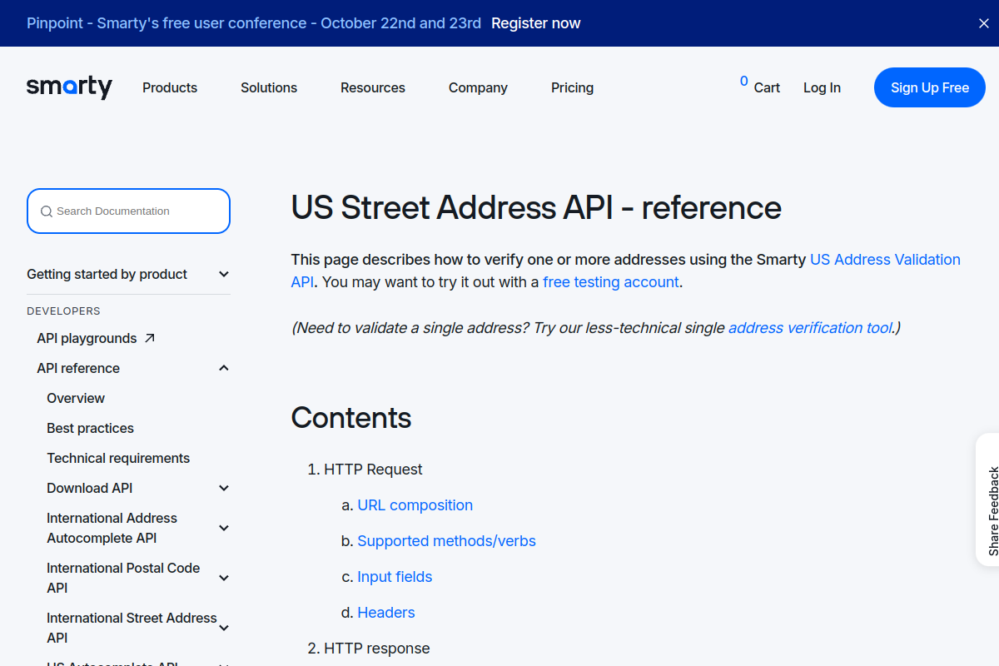Open the Resources menu
Image resolution: width=999 pixels, height=666 pixels.
pyautogui.click(x=373, y=87)
